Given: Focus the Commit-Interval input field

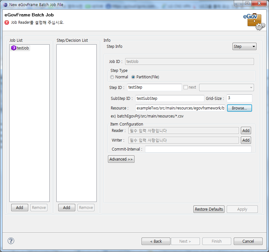Looking at the screenshot, I should pos(198,149).
